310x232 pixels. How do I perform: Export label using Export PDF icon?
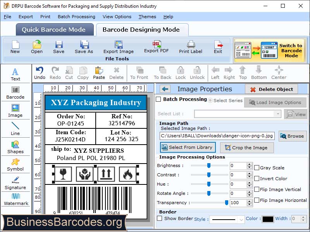157,44
